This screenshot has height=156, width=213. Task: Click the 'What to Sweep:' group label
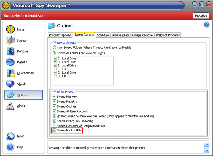[x=64, y=92]
